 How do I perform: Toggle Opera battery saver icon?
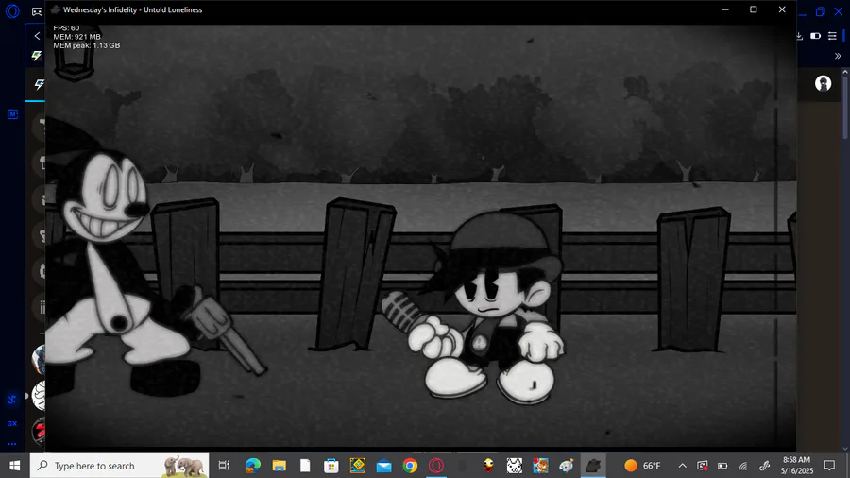click(x=815, y=36)
